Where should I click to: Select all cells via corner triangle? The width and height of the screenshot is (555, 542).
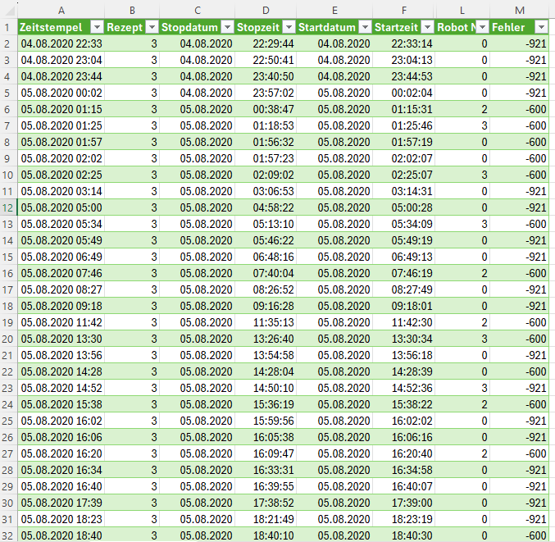9,11
